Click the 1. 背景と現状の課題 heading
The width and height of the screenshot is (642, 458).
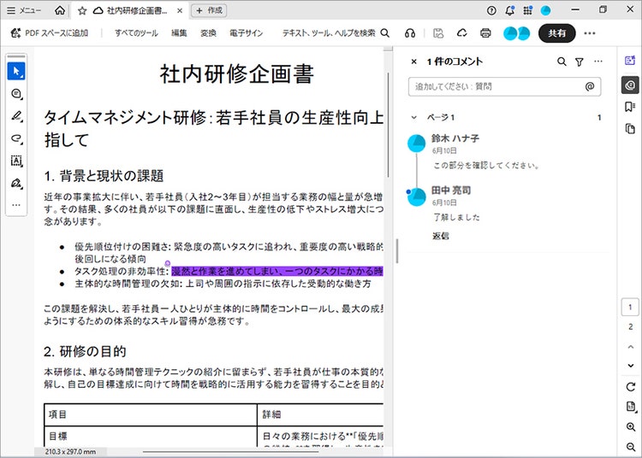[x=104, y=176]
